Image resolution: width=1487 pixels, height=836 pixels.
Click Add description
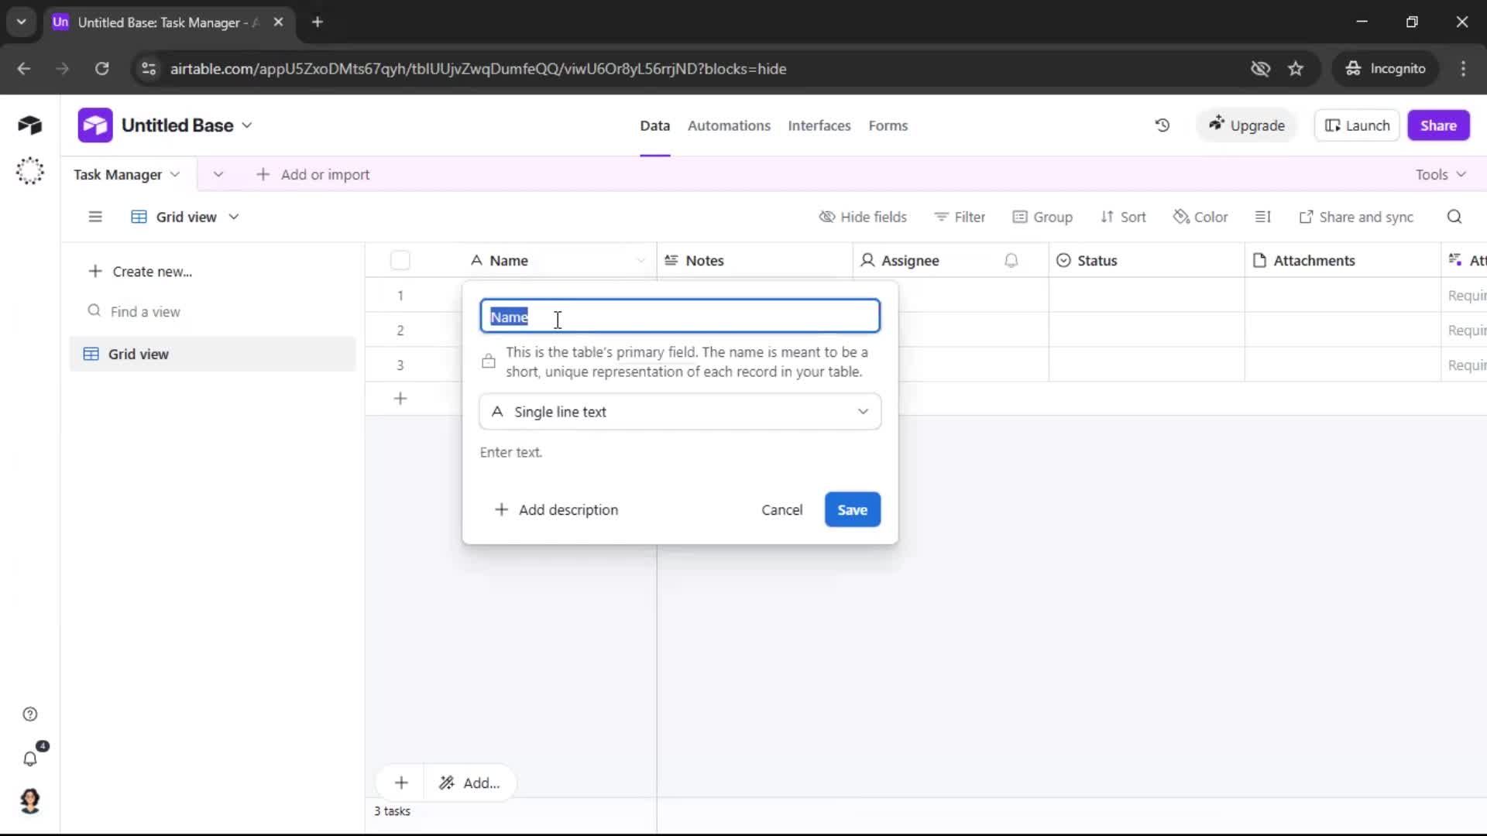(556, 509)
